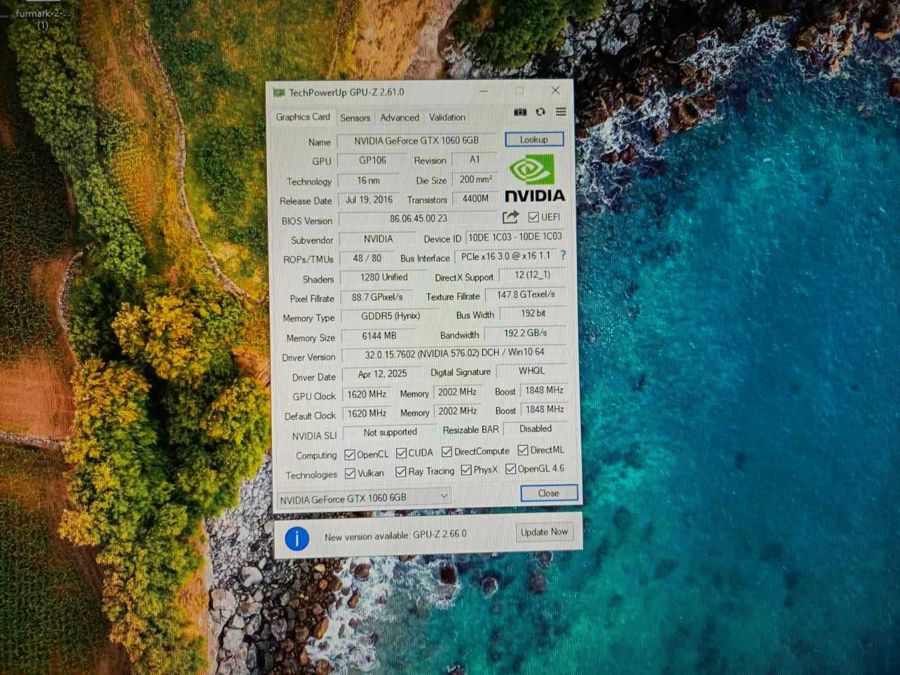This screenshot has width=900, height=675.
Task: Toggle the OpenCL checkbox
Action: tap(350, 454)
